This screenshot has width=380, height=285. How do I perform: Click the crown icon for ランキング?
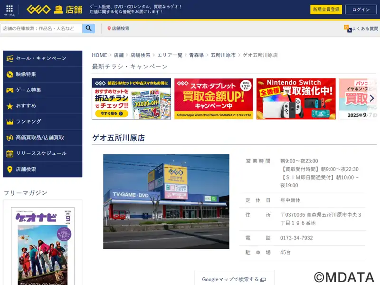(x=9, y=122)
